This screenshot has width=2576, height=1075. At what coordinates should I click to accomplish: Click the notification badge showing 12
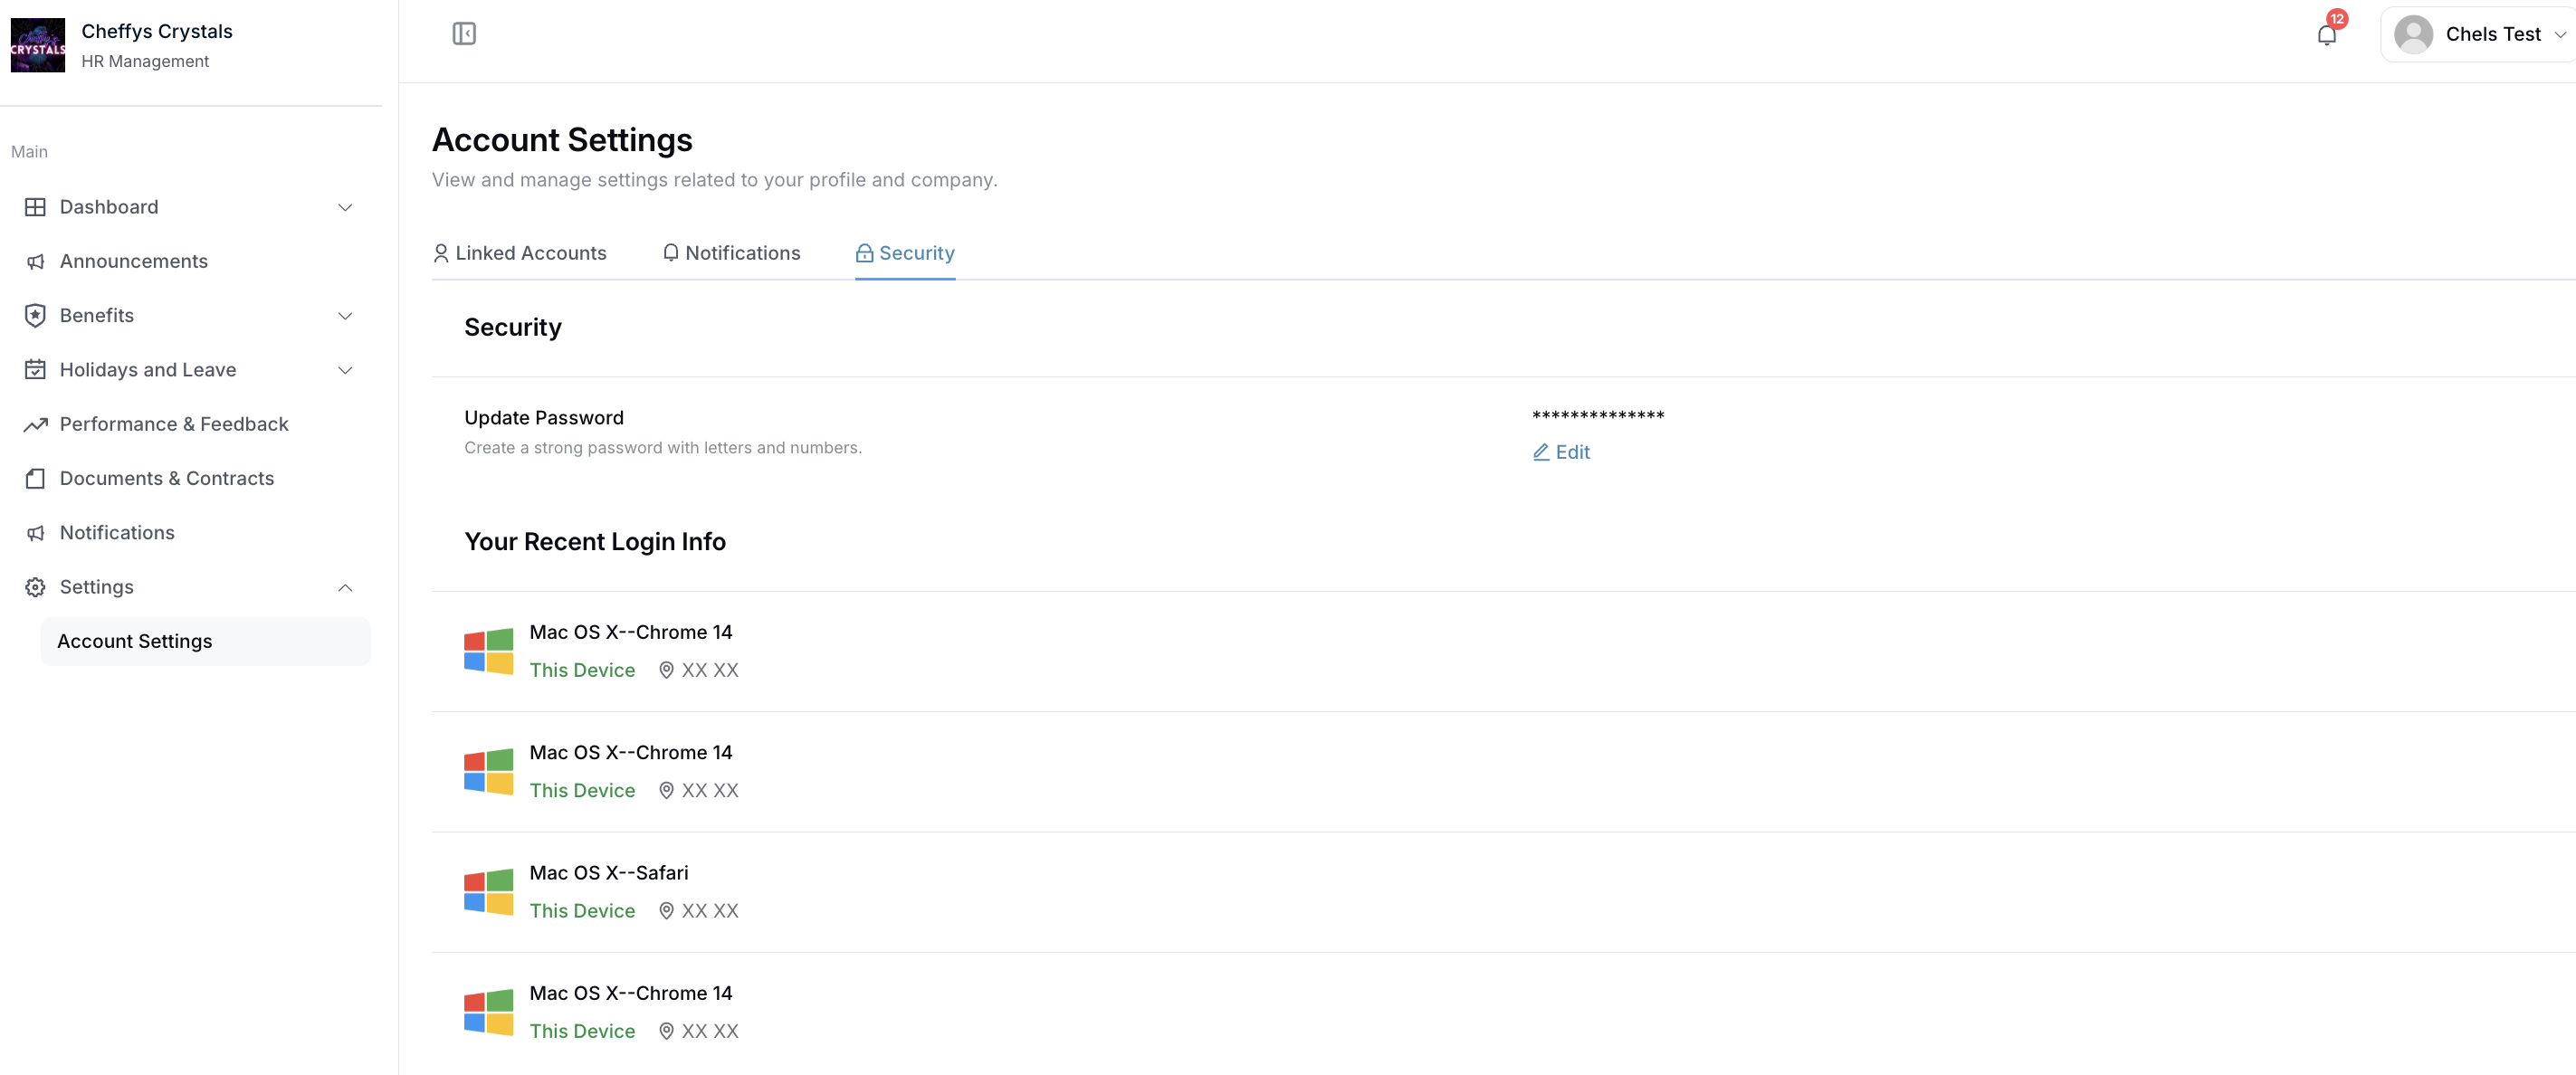[x=2338, y=18]
